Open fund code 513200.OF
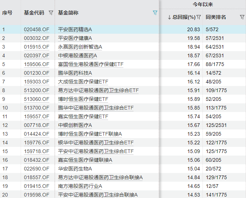The image size is (246, 198). pos(37,90)
